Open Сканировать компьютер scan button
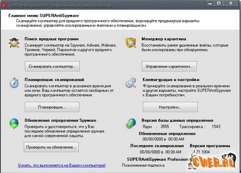The height and width of the screenshot is (173, 241). point(52,66)
